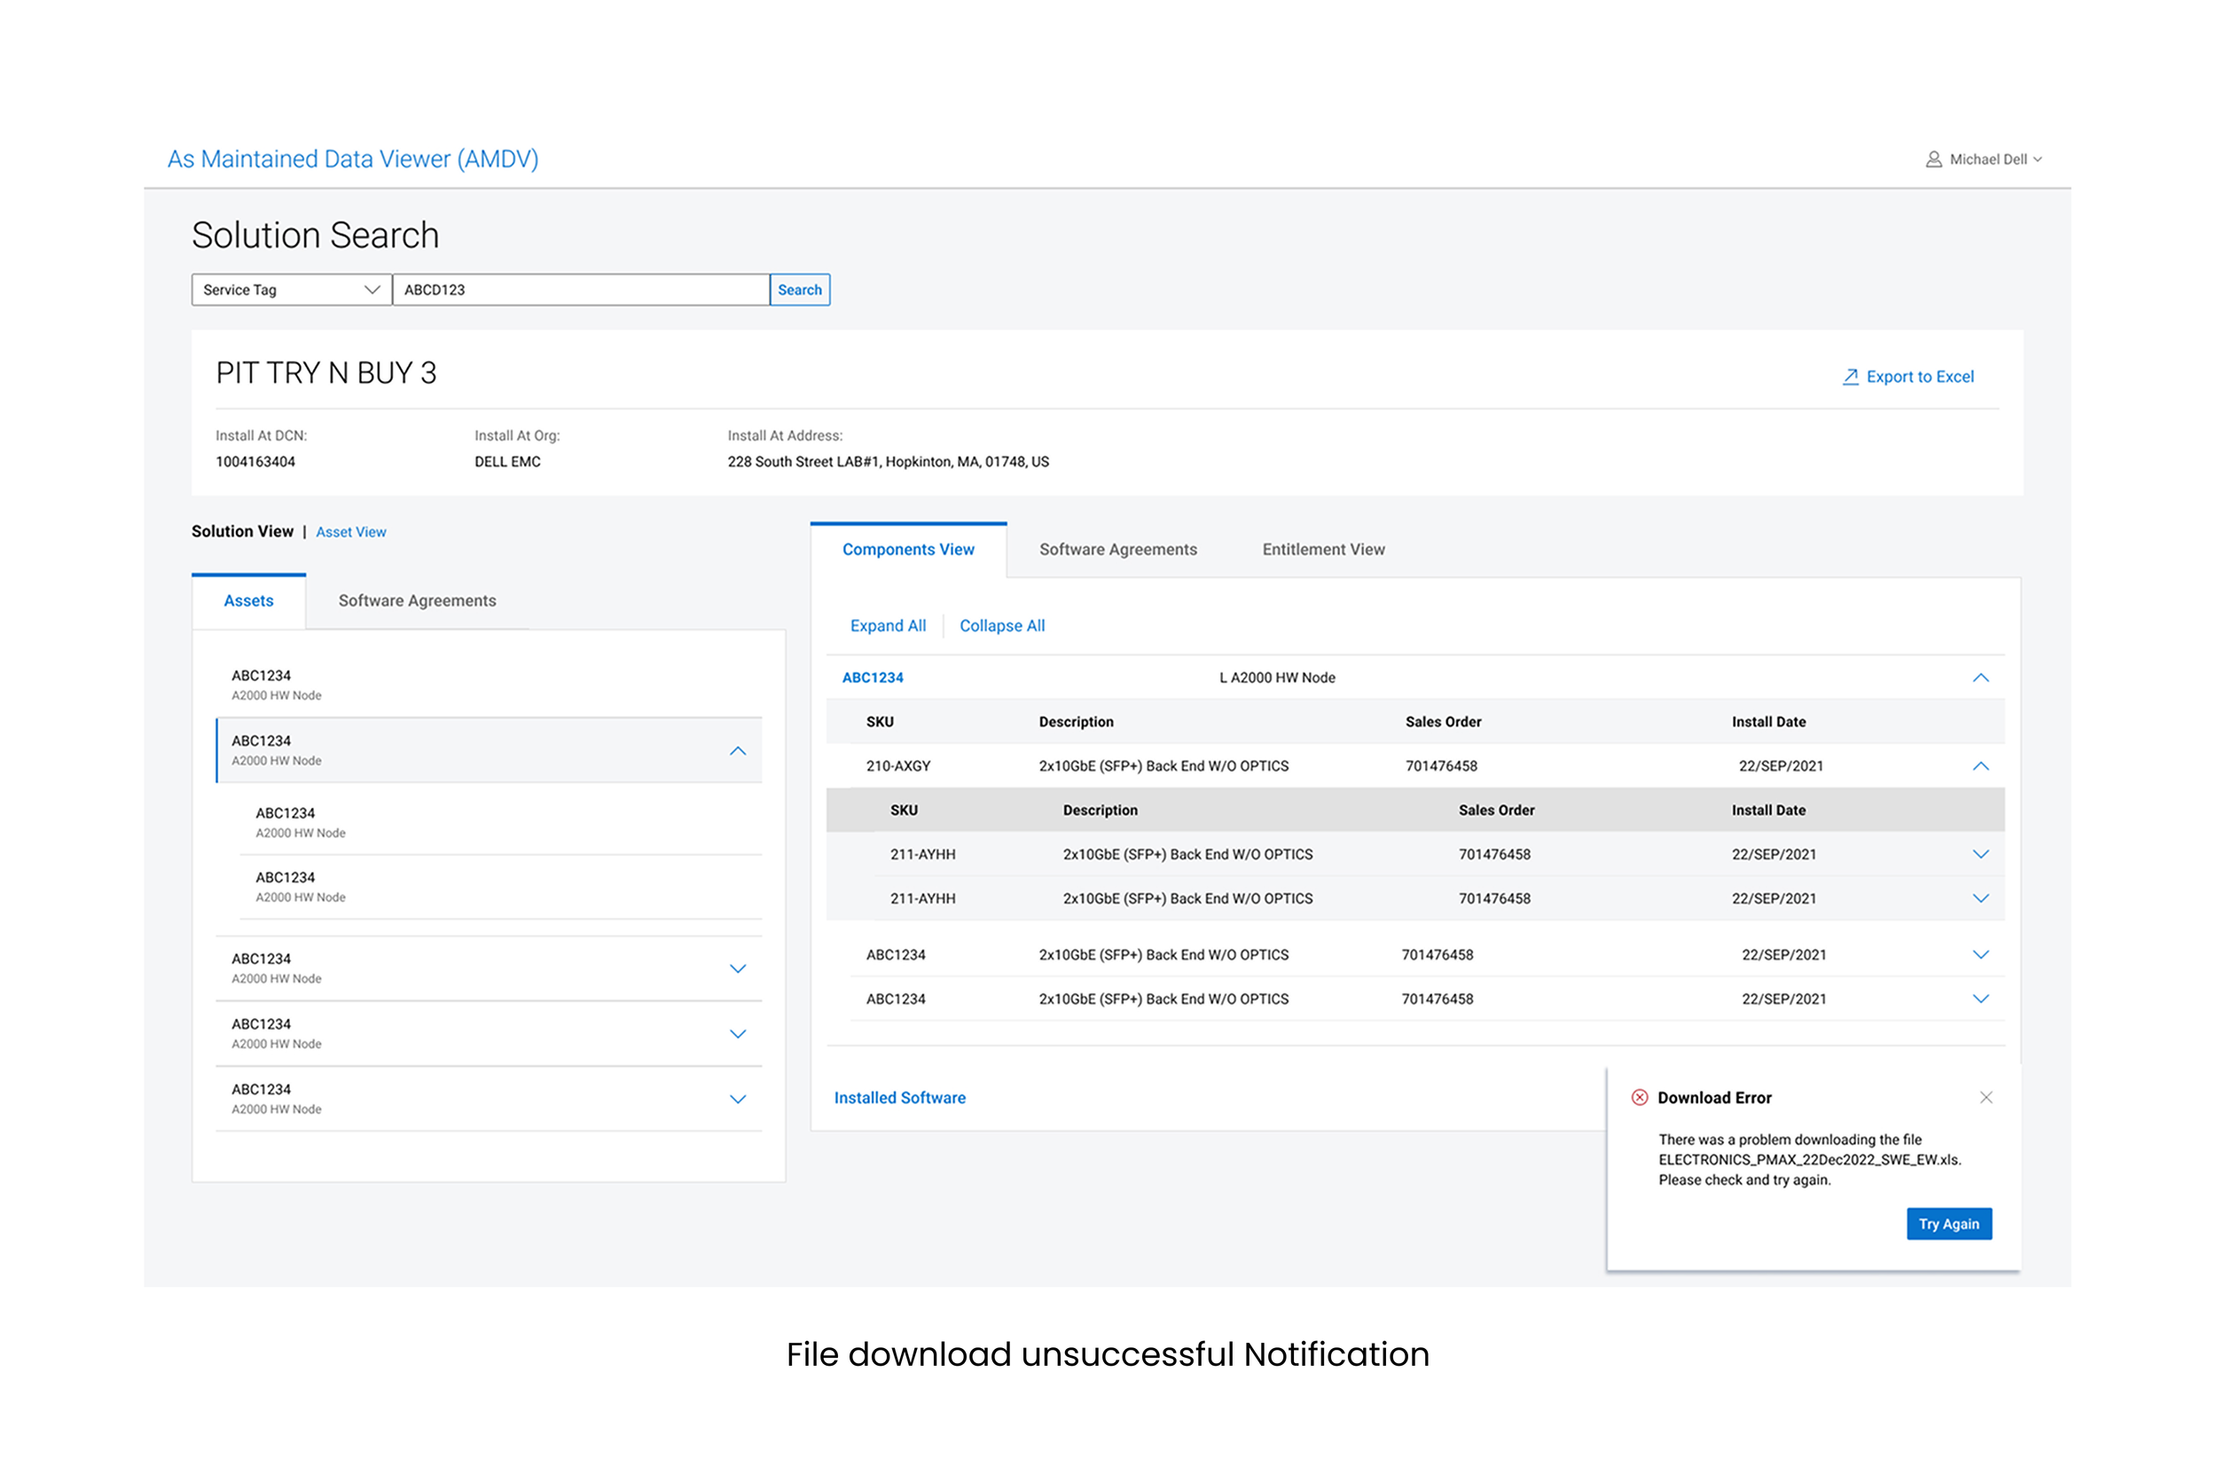Select Solution View
This screenshot has width=2217, height=1482.
pos(242,531)
